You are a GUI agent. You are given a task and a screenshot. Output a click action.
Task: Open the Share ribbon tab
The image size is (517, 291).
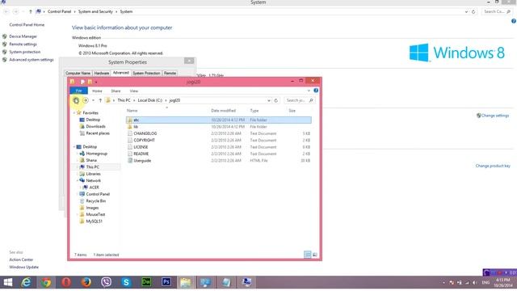coord(116,91)
